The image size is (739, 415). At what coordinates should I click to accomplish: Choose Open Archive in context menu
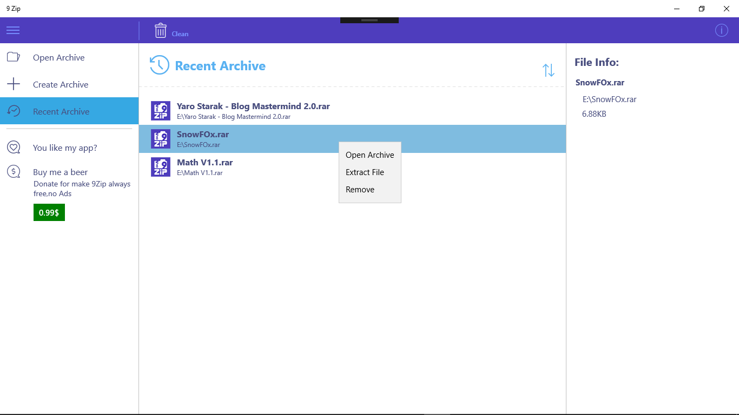pyautogui.click(x=370, y=155)
